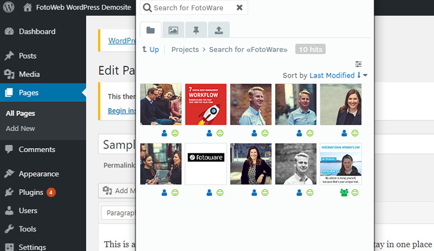Click Projects in the breadcrumb
The width and height of the screenshot is (434, 251).
[x=185, y=49]
